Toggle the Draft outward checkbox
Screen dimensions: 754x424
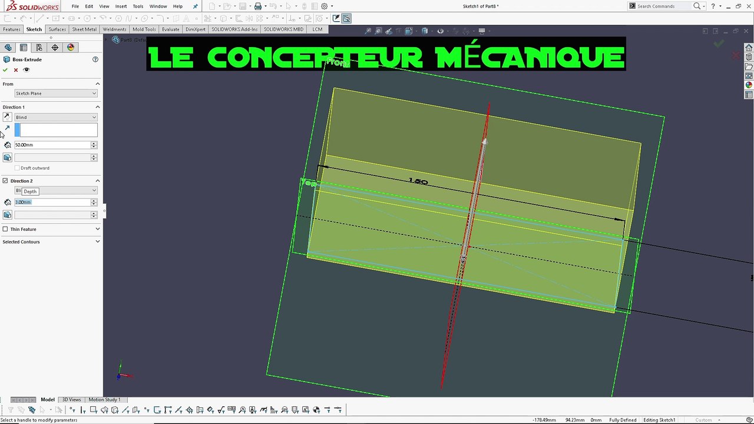[17, 168]
